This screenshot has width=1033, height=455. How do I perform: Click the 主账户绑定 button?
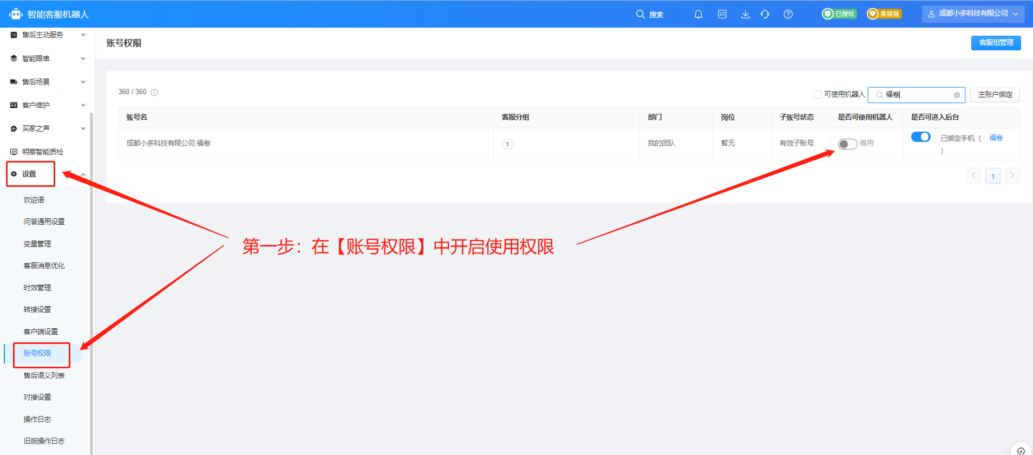(995, 95)
